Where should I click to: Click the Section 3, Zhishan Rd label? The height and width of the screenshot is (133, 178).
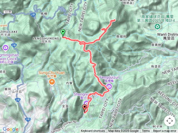tap(64, 127)
